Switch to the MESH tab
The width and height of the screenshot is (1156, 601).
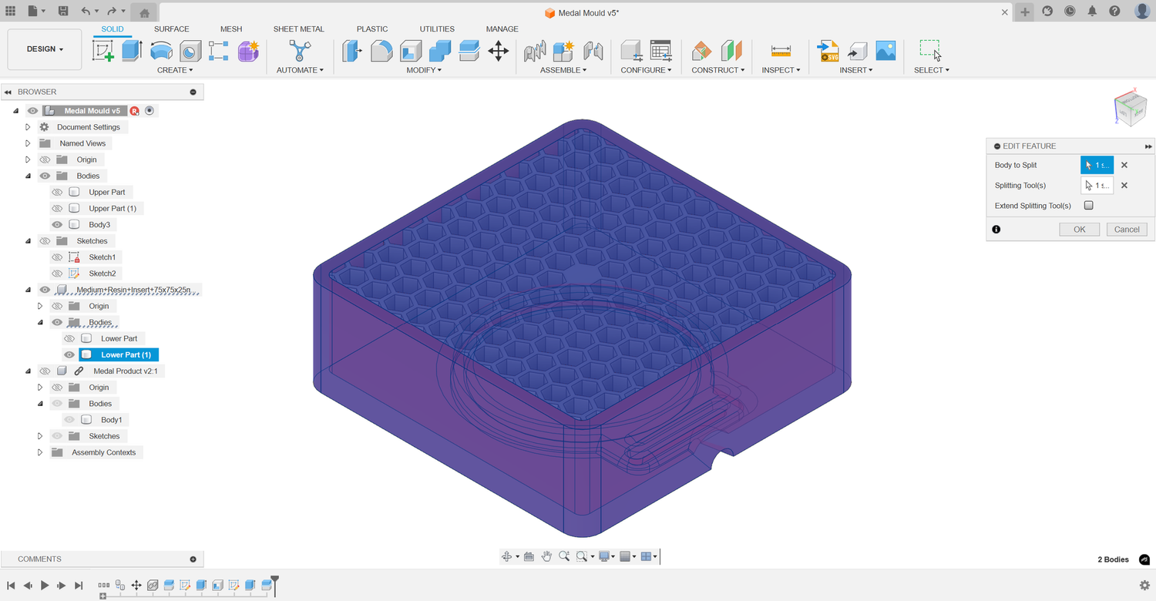(231, 29)
